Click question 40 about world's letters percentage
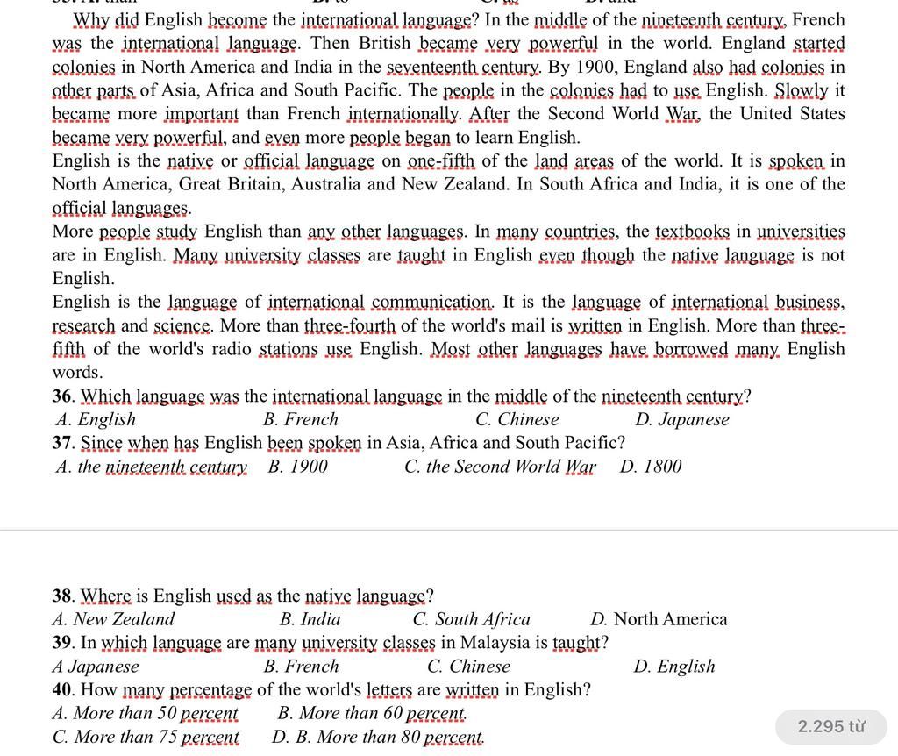The height and width of the screenshot is (756, 898). click(x=321, y=689)
